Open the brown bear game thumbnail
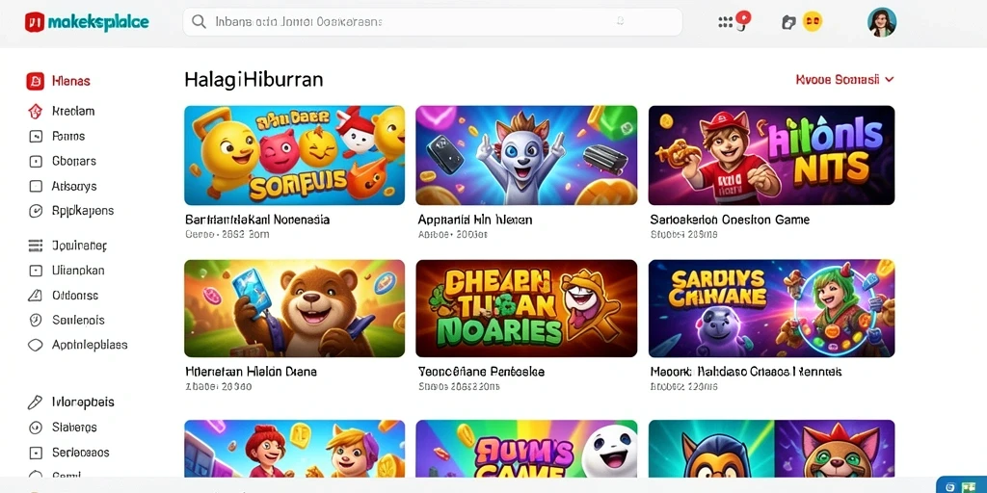This screenshot has width=987, height=493. 295,308
